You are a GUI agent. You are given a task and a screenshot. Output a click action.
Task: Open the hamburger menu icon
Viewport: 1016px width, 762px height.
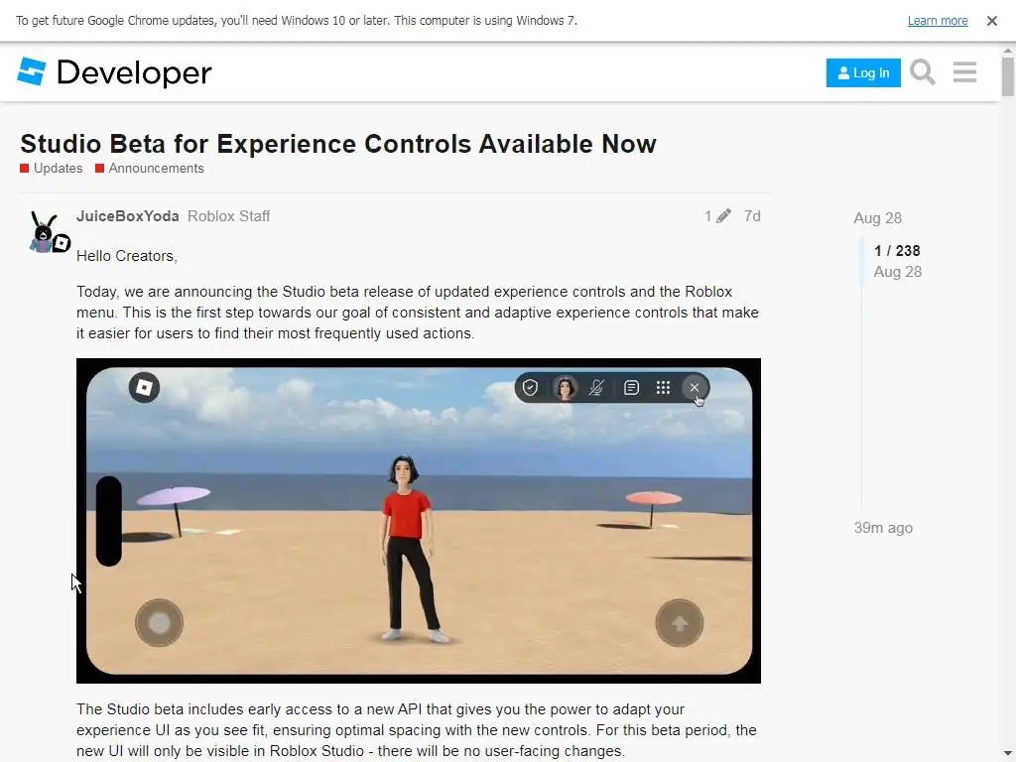964,71
